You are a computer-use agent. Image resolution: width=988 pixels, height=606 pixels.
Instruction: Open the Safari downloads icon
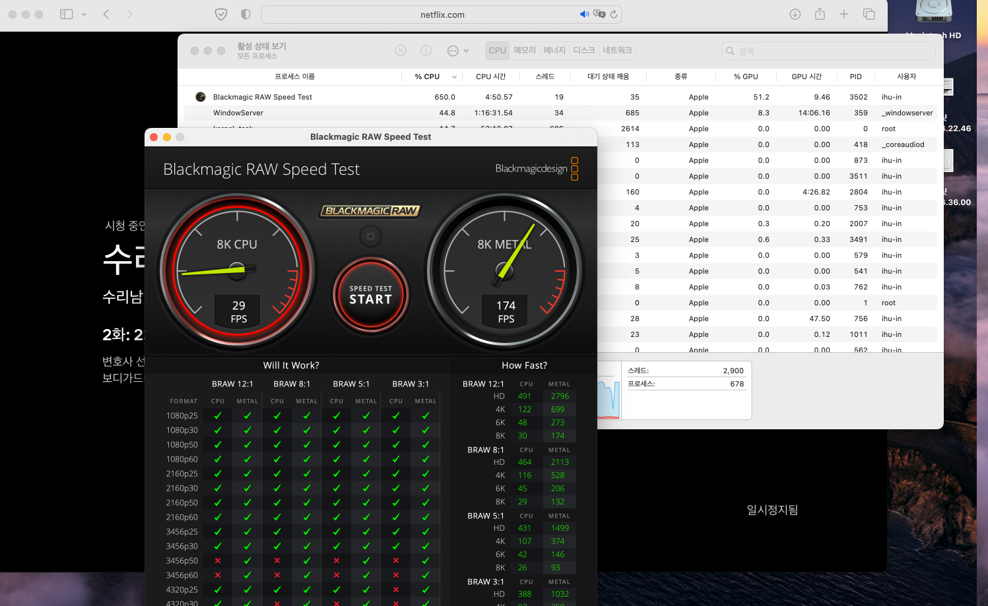pyautogui.click(x=795, y=14)
